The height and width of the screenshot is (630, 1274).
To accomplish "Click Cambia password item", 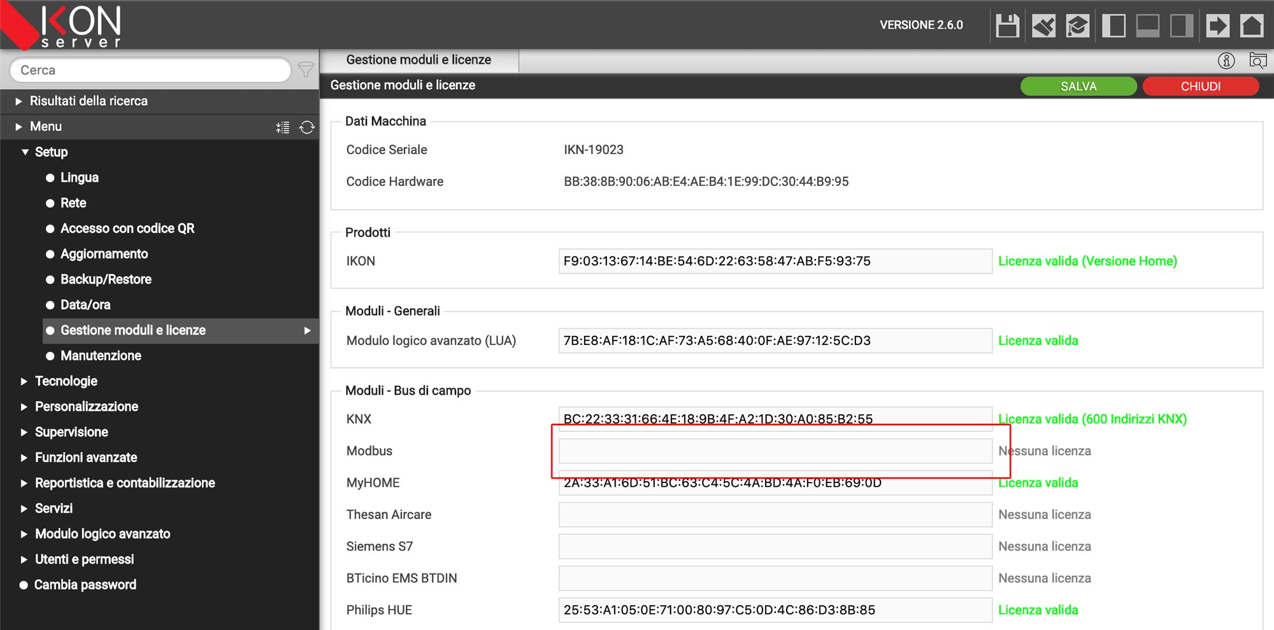I will [x=85, y=585].
